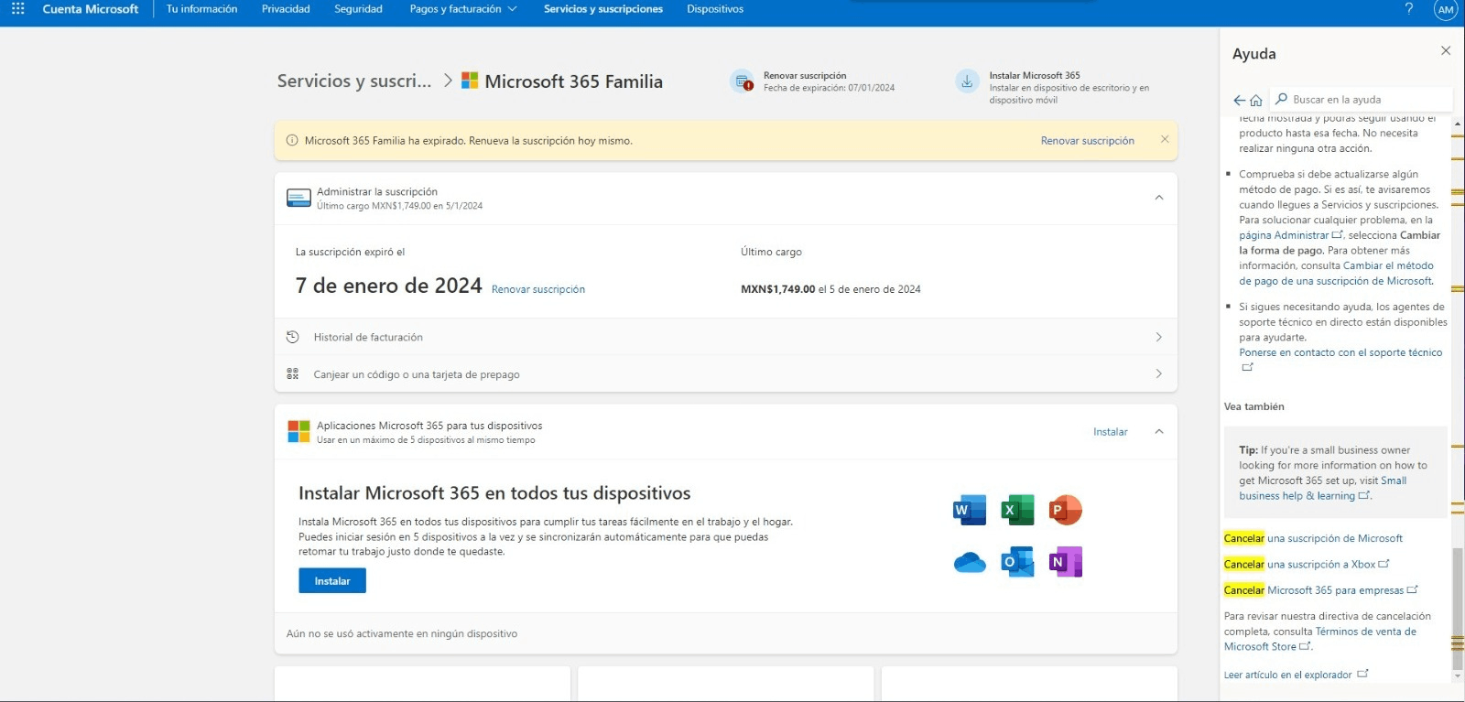Close the Ayuda help panel

1446,51
